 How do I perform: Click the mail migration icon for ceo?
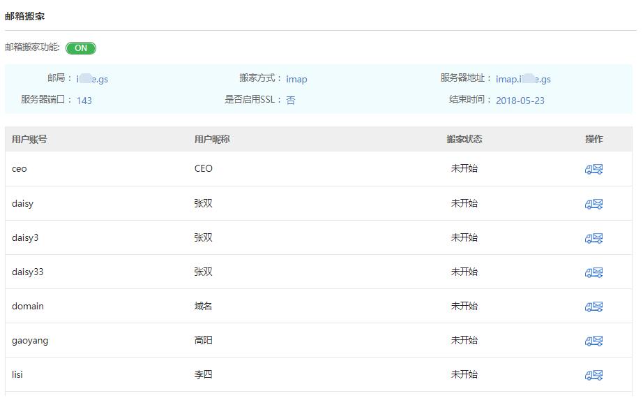[x=593, y=169]
